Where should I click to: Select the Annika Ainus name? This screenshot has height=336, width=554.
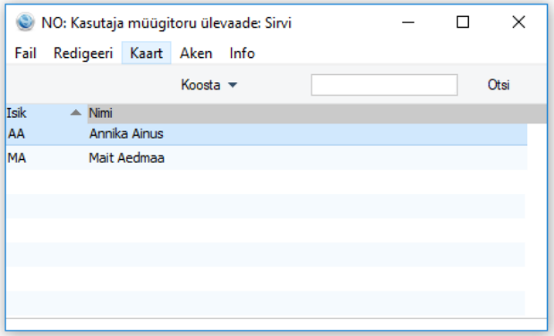tap(126, 134)
